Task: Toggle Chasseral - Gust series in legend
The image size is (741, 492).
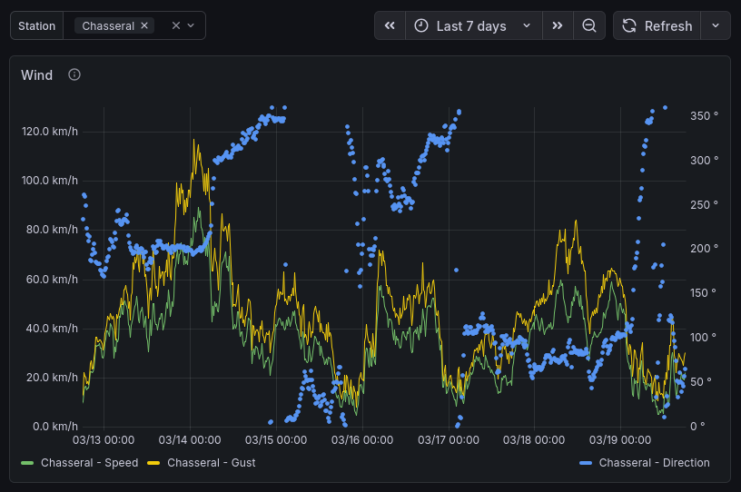Action: [211, 463]
